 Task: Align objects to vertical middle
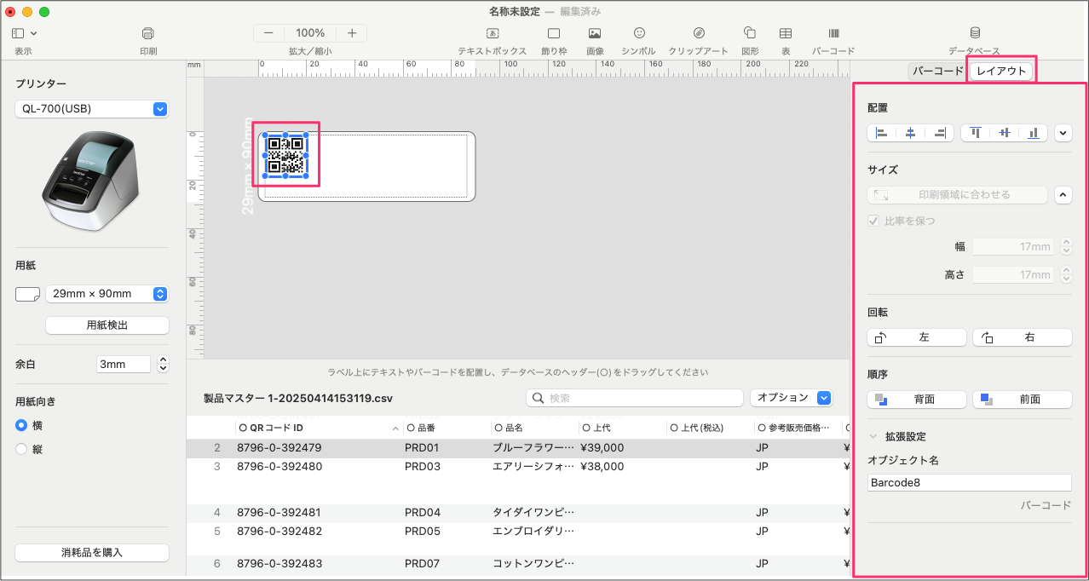(1005, 133)
